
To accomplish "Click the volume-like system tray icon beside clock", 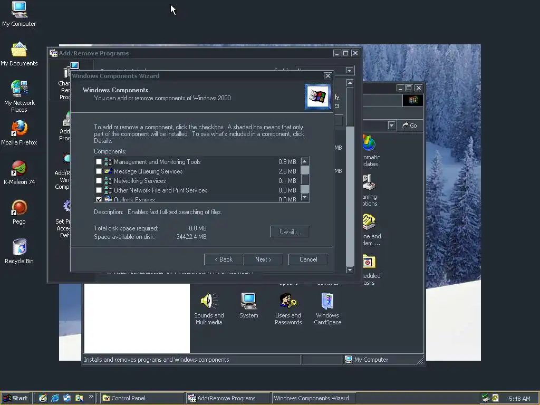I will [495, 398].
